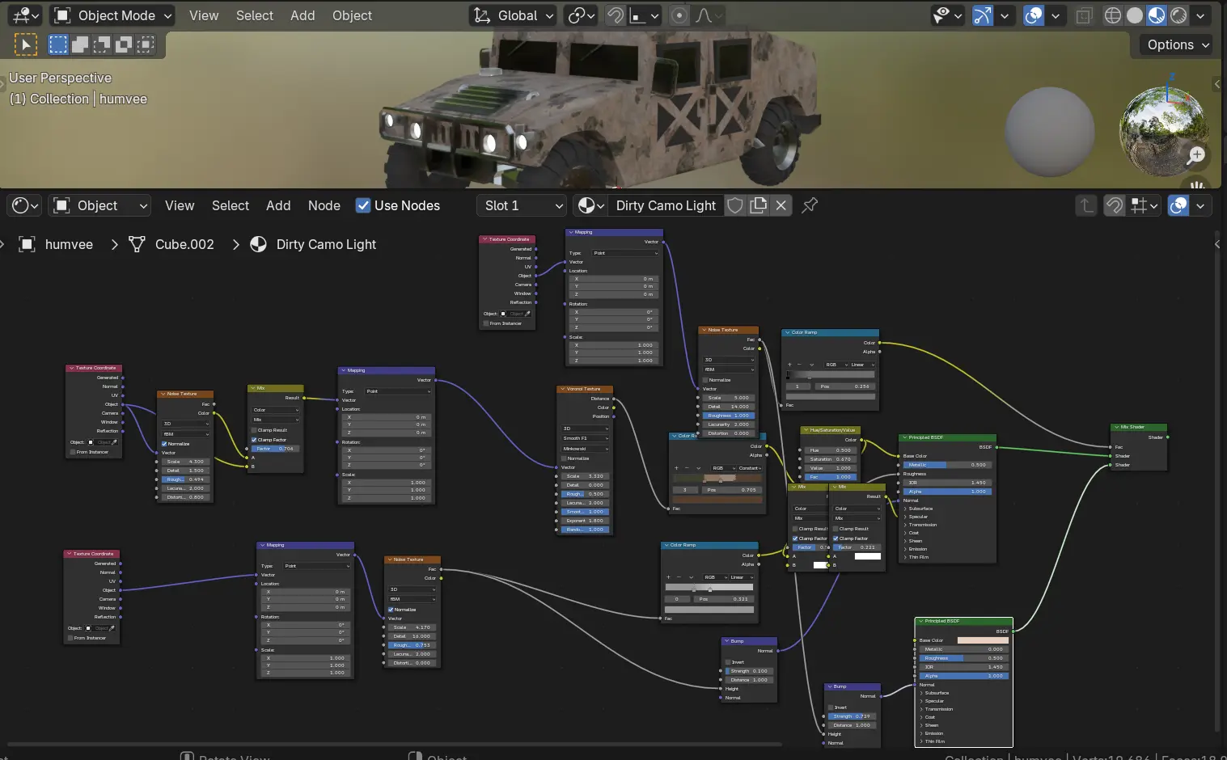Click the fake user shield icon
This screenshot has height=760, width=1227.
pyautogui.click(x=735, y=205)
